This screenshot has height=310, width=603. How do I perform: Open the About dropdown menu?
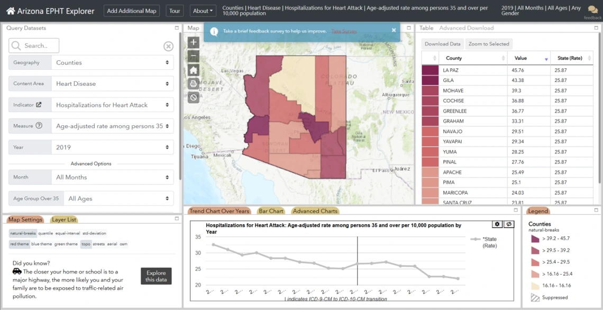(x=203, y=11)
